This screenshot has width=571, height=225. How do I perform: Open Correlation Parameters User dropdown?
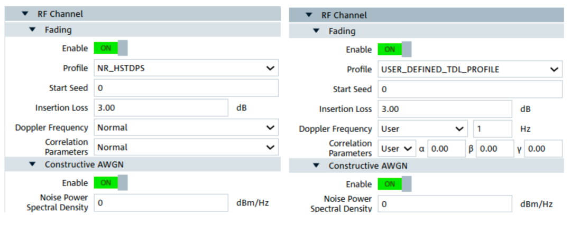pos(397,149)
